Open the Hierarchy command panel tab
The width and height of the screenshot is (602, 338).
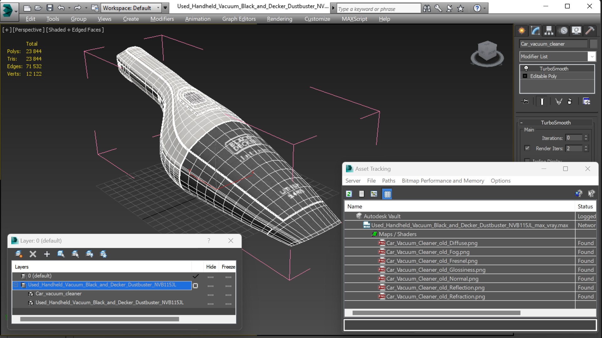click(x=549, y=30)
